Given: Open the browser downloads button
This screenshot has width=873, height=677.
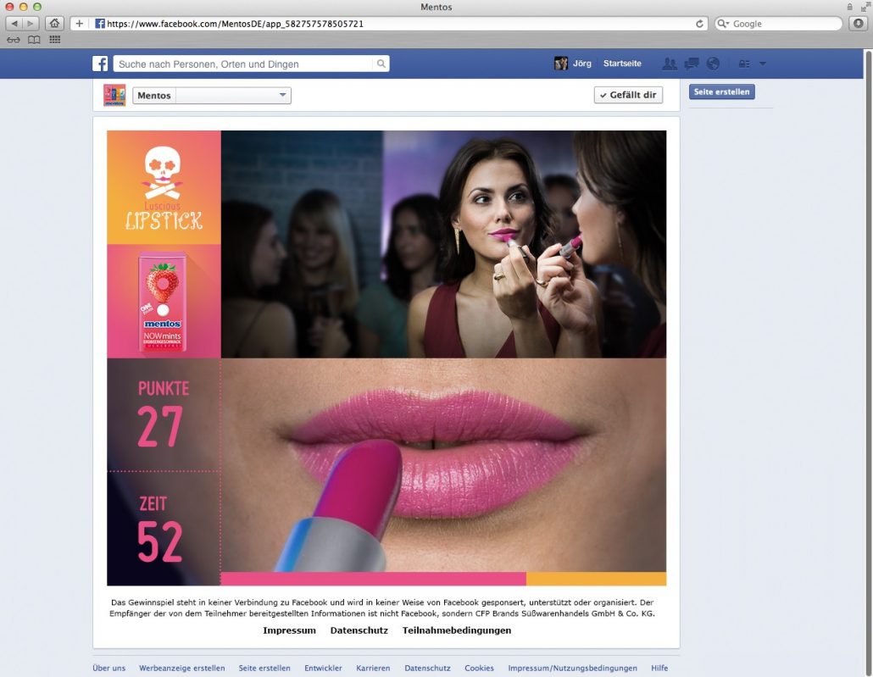Looking at the screenshot, I should coord(858,24).
